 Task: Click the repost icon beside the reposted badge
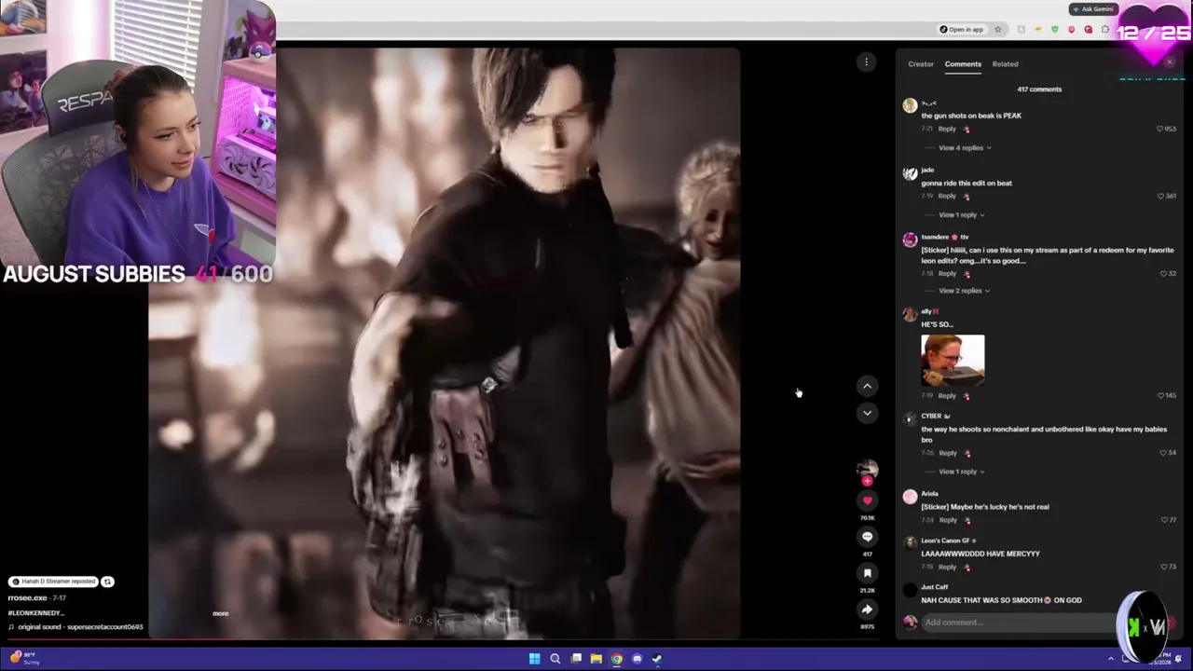pyautogui.click(x=107, y=582)
